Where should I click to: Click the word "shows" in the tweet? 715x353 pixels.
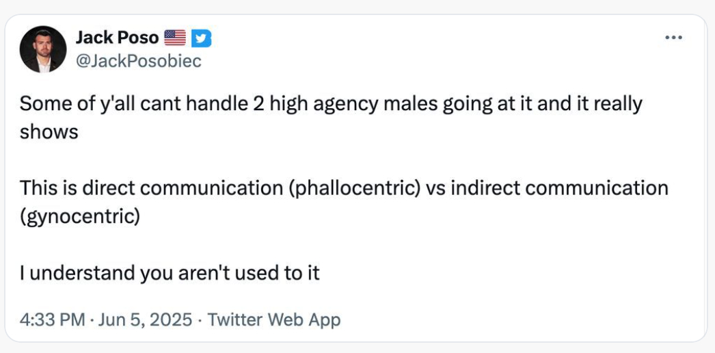coord(49,131)
